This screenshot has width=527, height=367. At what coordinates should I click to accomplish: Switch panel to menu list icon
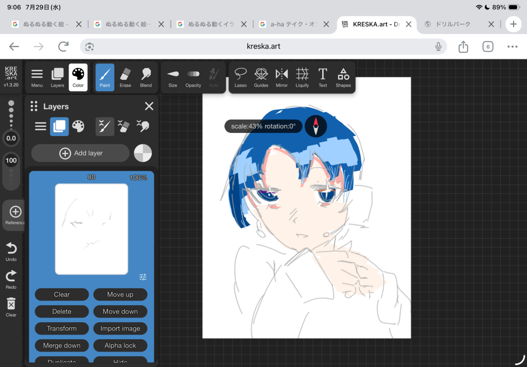(41, 127)
